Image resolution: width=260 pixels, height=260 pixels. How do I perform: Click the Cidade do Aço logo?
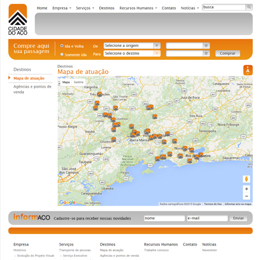click(x=18, y=20)
